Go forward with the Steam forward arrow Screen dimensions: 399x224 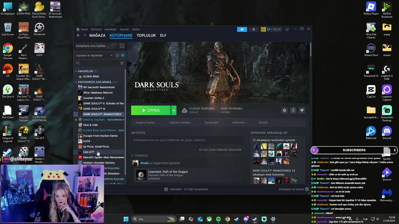(x=84, y=35)
